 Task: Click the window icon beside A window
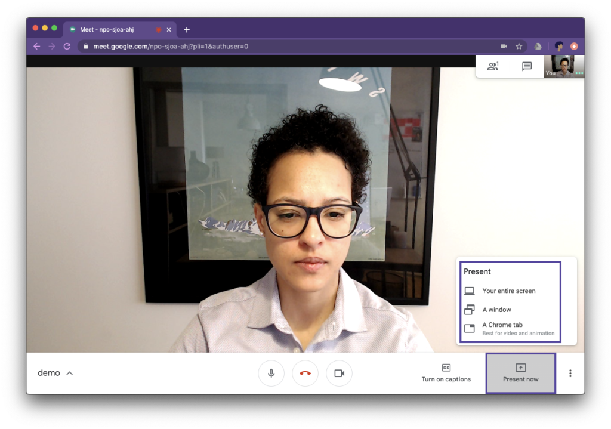(470, 309)
